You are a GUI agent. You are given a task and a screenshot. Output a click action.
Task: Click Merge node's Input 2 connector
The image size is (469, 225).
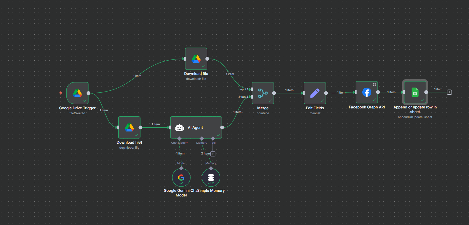252,97
